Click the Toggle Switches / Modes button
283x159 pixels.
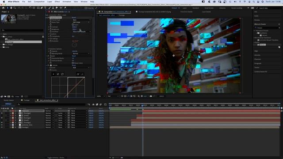[x=56, y=158]
